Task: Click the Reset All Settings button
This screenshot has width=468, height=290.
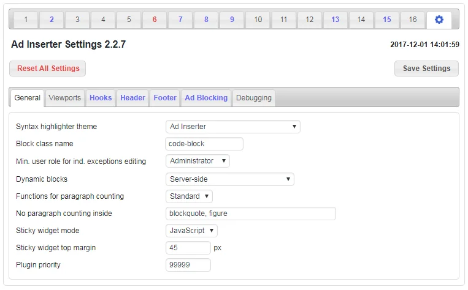Action: pos(48,69)
